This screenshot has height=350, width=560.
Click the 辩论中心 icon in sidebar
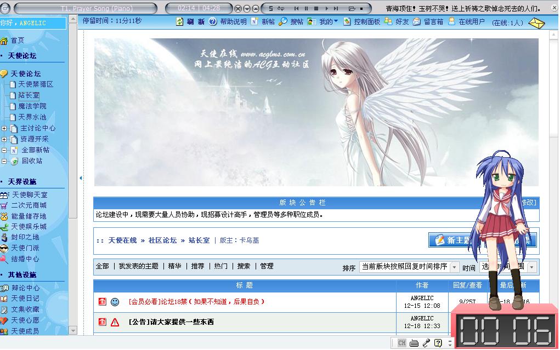(4, 288)
